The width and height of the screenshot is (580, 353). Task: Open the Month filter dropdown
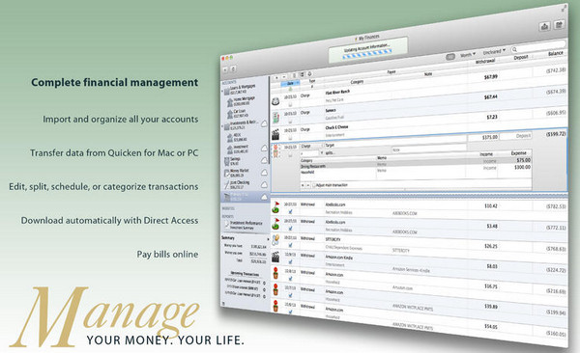pyautogui.click(x=468, y=55)
